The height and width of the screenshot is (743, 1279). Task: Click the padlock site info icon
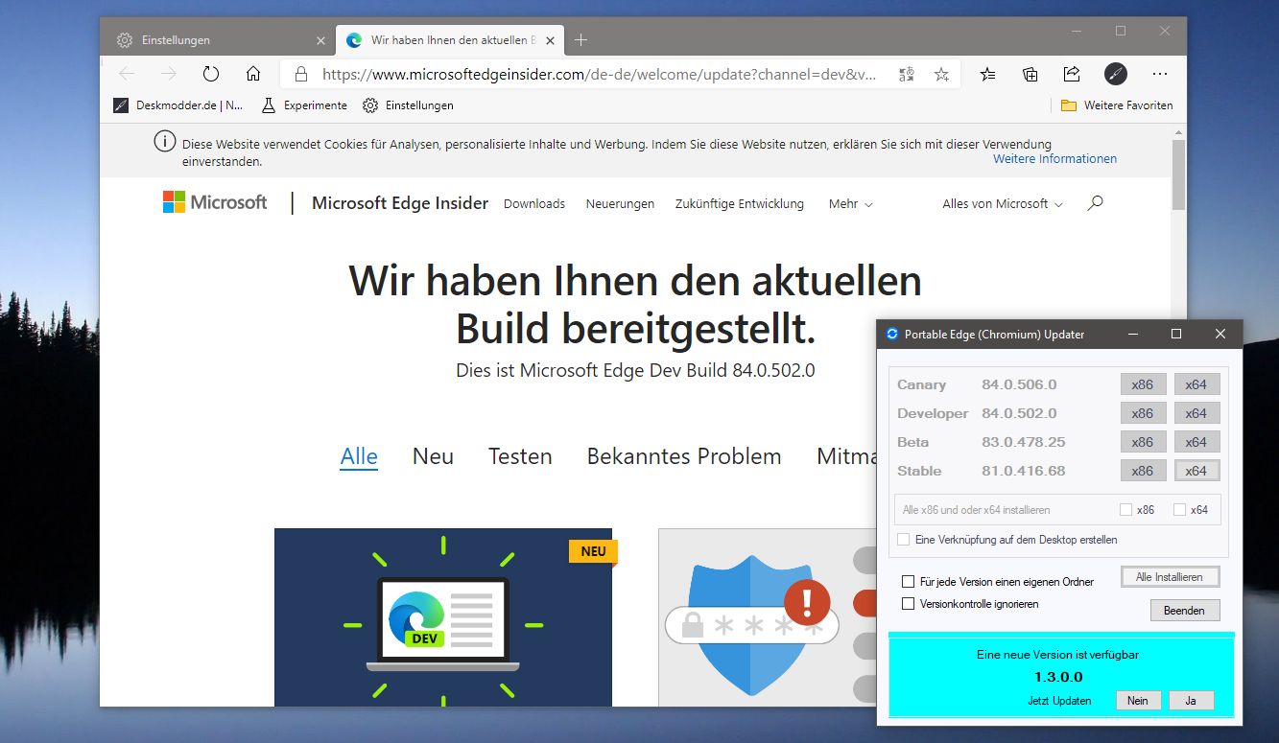(x=300, y=74)
